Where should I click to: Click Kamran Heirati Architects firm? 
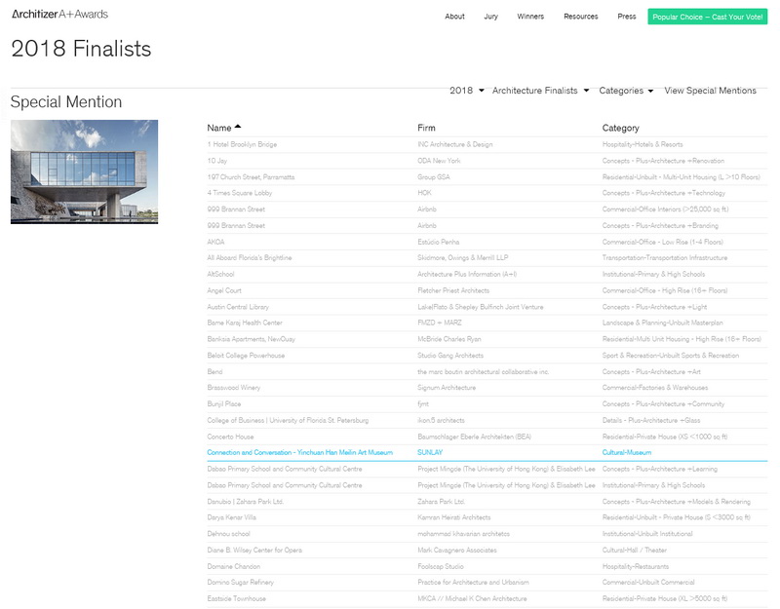tap(453, 517)
